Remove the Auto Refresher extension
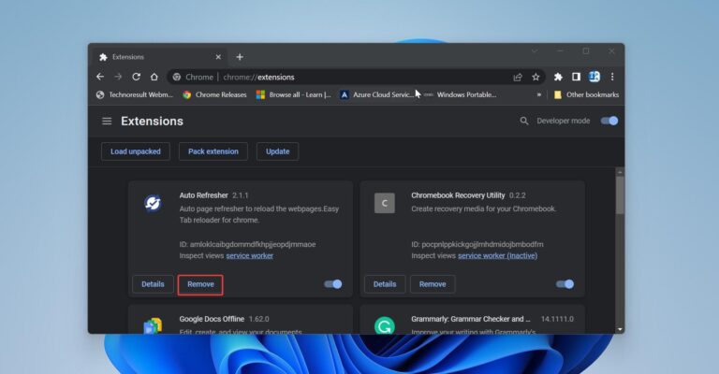The width and height of the screenshot is (719, 374). (200, 284)
